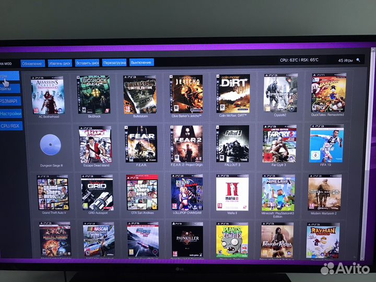Click the Перезагрузка button
This screenshot has width=376, height=282.
tap(114, 63)
